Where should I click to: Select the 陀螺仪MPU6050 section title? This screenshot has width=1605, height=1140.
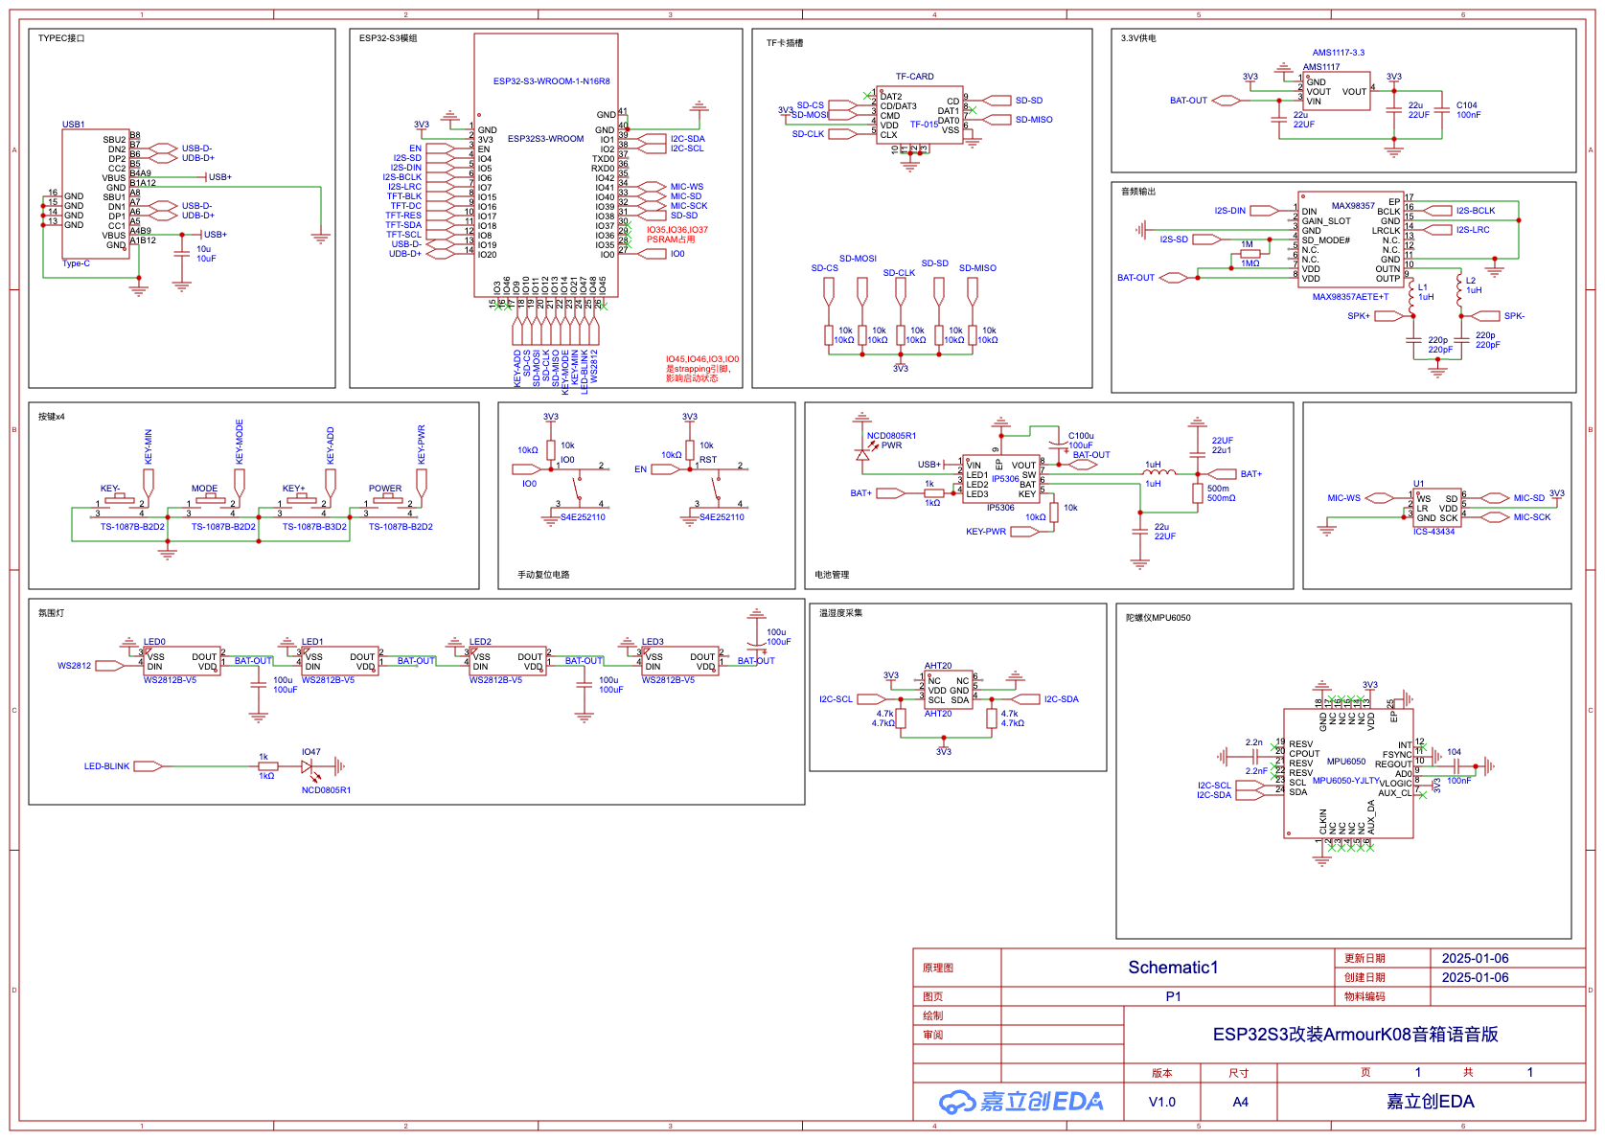click(1158, 618)
